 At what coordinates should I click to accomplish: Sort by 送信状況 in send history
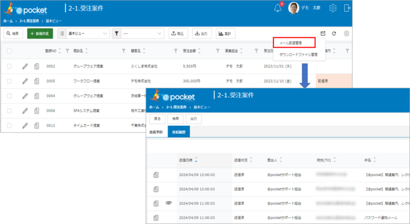coord(251,160)
